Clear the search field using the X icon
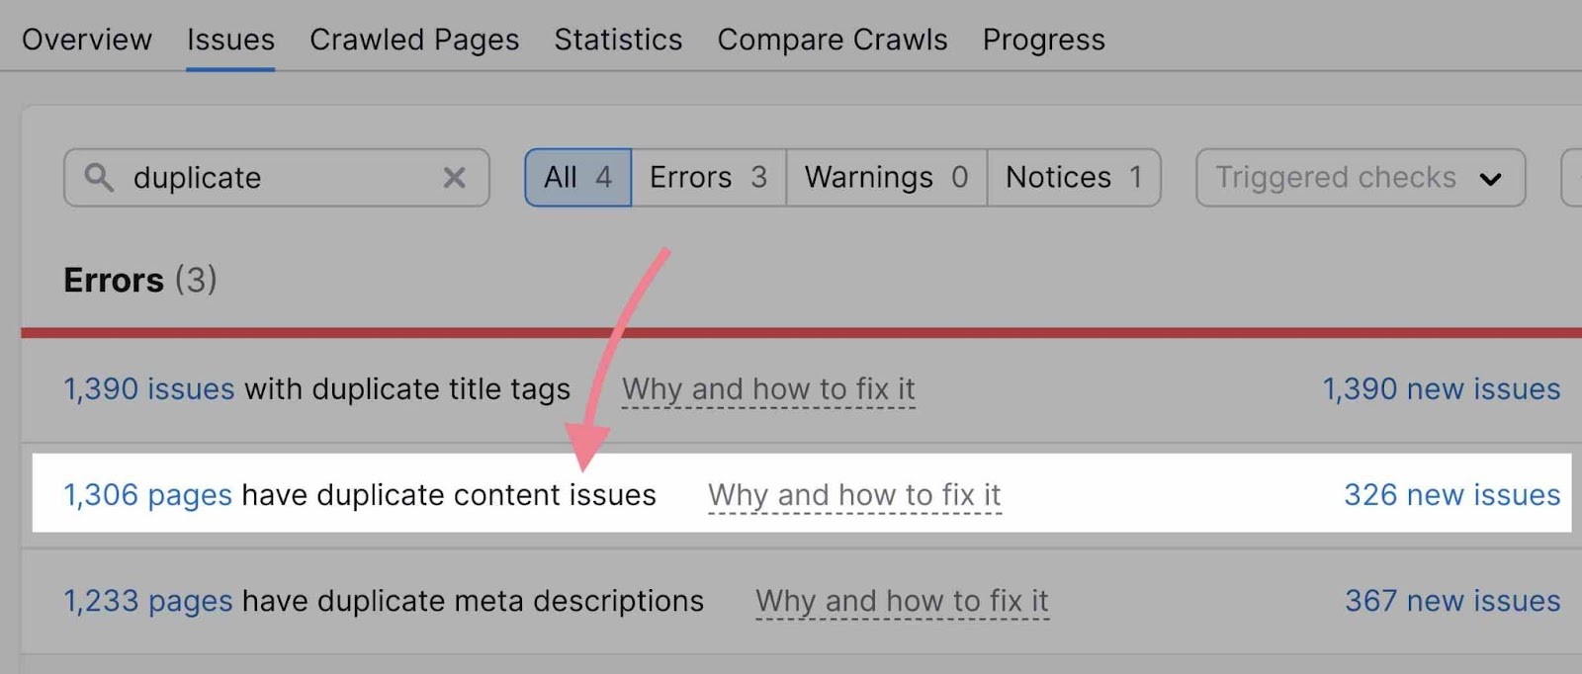The height and width of the screenshot is (674, 1582). 454,178
